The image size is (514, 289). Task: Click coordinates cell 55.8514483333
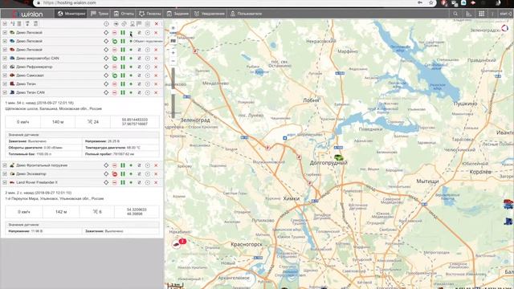click(135, 122)
